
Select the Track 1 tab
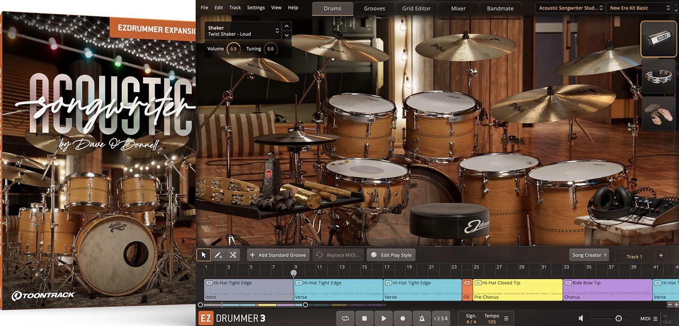634,256
